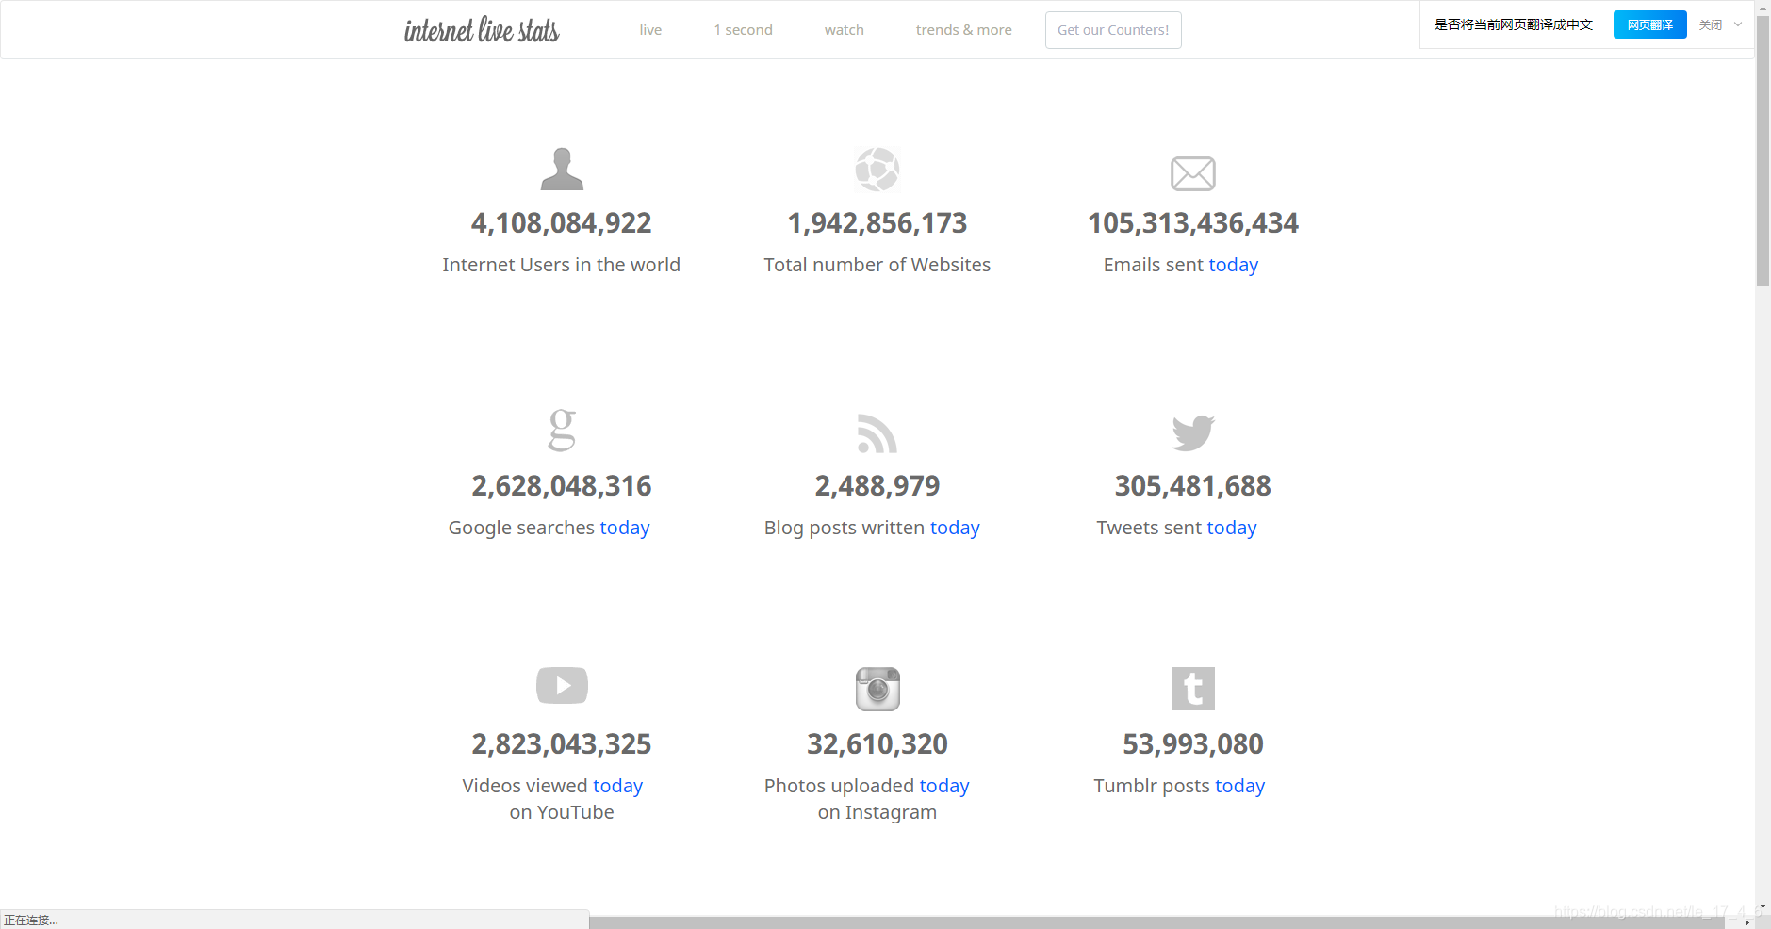Click the Blog posts counter 2,488,979
The width and height of the screenshot is (1771, 929).
tap(877, 486)
